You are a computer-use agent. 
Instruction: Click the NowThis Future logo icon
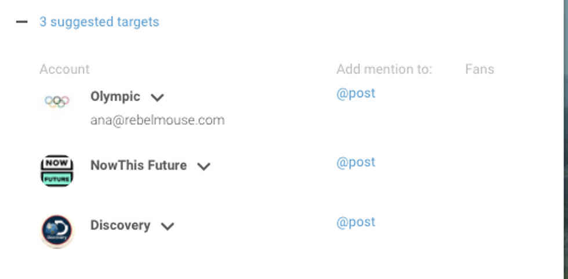pyautogui.click(x=57, y=170)
